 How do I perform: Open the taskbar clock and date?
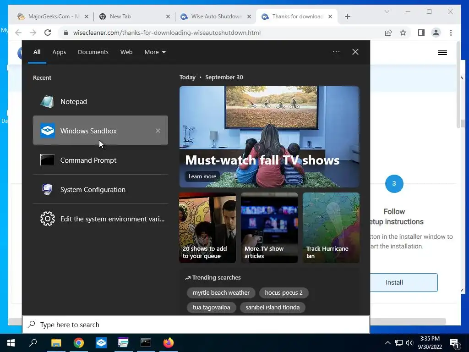(x=430, y=343)
